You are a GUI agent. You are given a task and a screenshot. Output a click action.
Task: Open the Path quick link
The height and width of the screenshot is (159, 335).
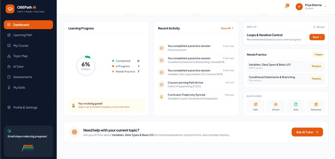coord(256,106)
